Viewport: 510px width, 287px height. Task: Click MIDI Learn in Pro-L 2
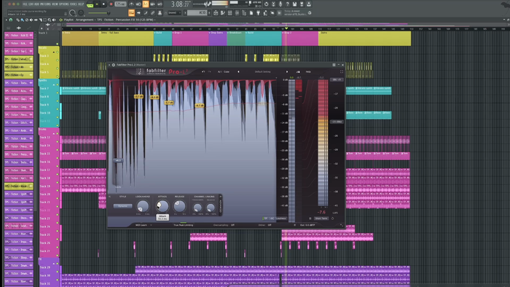pos(141,225)
